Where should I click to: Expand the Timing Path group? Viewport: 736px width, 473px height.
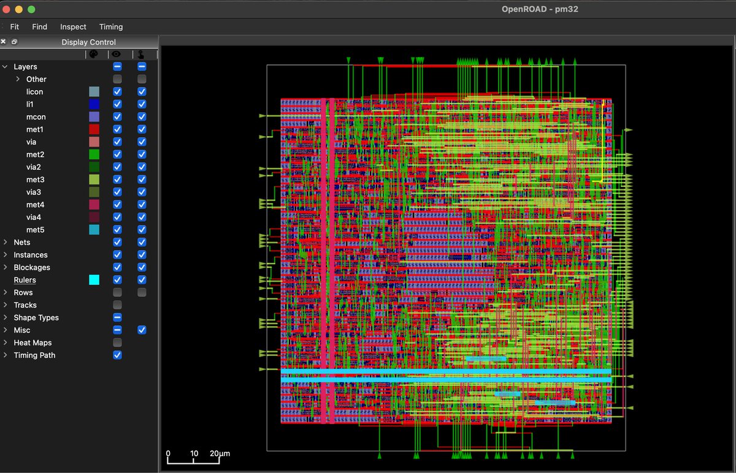point(6,355)
